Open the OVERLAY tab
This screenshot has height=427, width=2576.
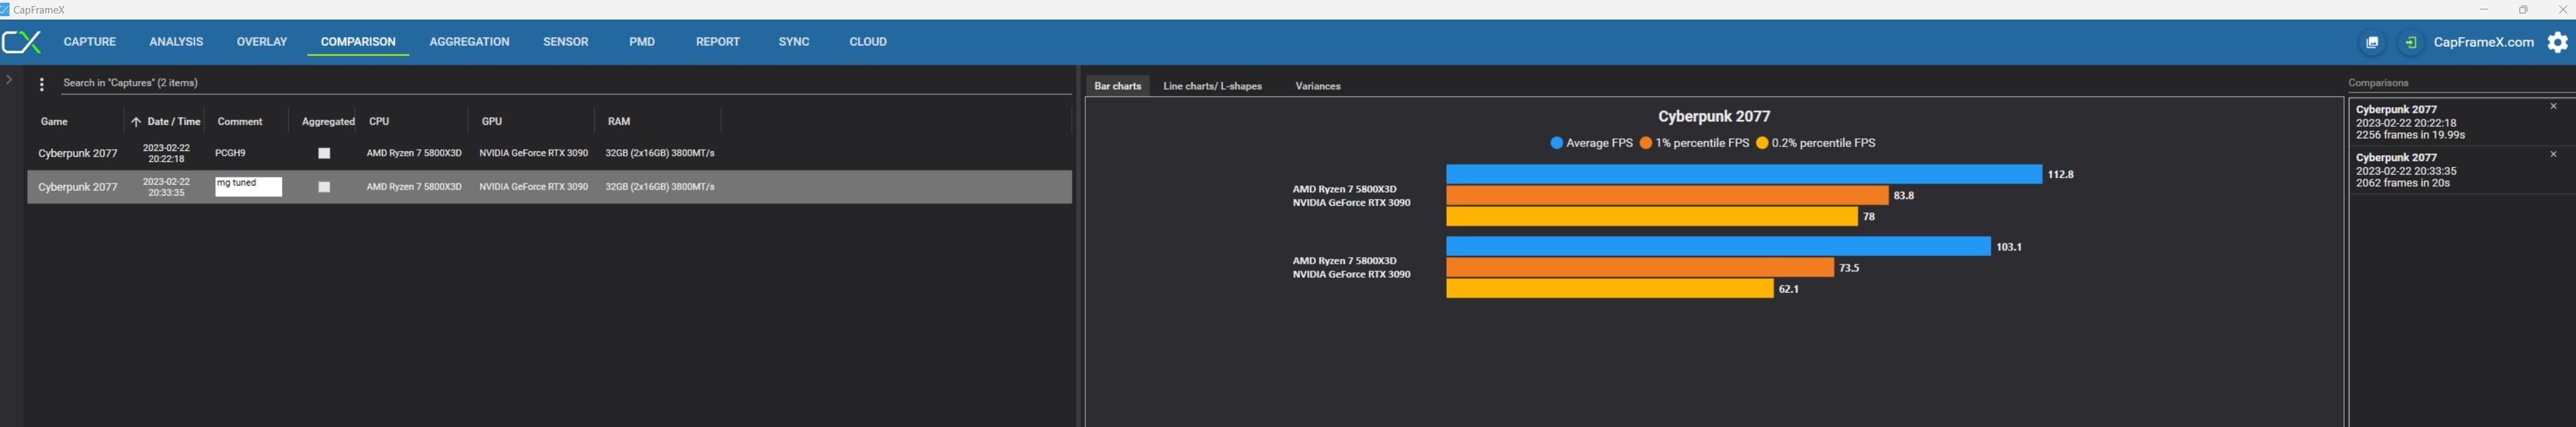(x=262, y=42)
